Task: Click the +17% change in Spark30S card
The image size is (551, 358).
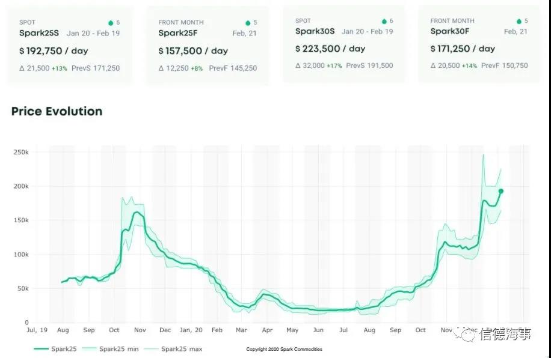Action: 335,65
